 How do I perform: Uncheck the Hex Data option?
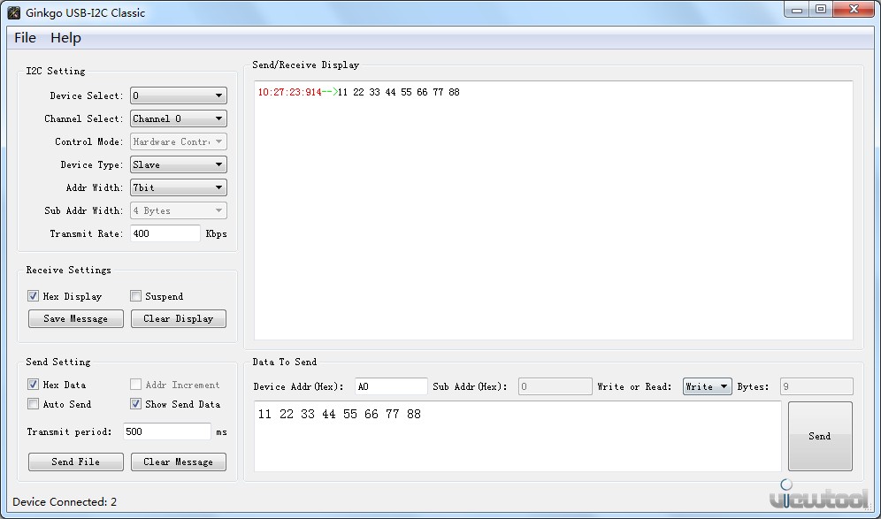[33, 385]
